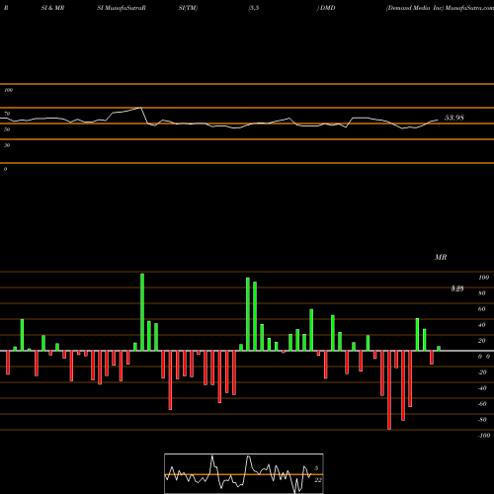The image size is (494, 494).
Task: Open the mini overview chart thumbnail
Action: [x=244, y=473]
